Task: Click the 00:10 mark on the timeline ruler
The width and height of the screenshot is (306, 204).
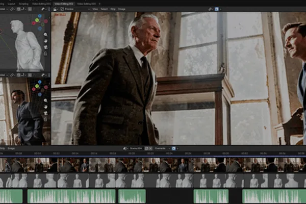Action: (x=37, y=154)
